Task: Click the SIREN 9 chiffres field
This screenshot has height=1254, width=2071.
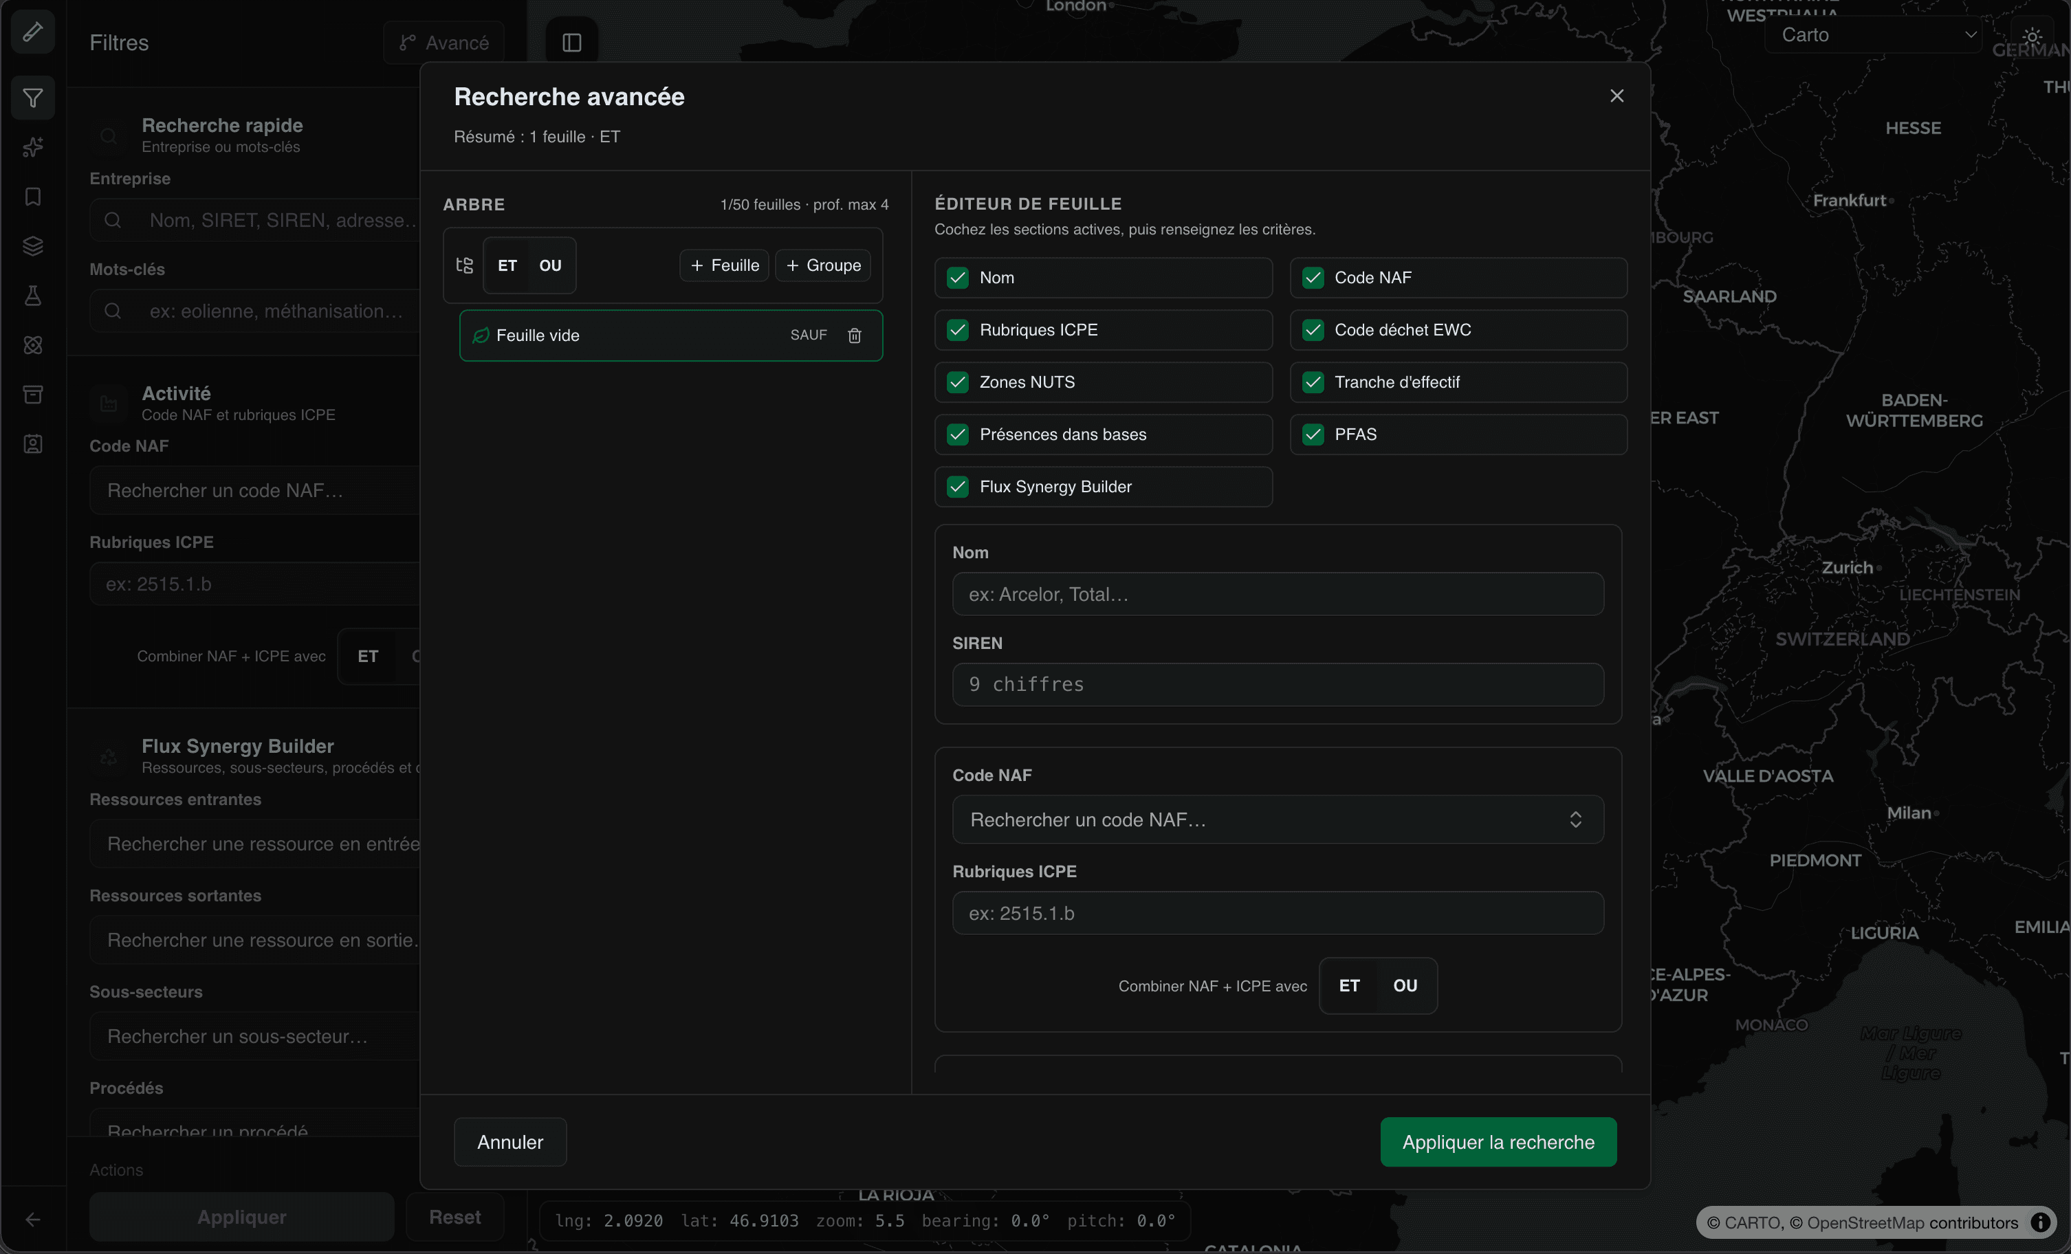Action: click(x=1278, y=685)
